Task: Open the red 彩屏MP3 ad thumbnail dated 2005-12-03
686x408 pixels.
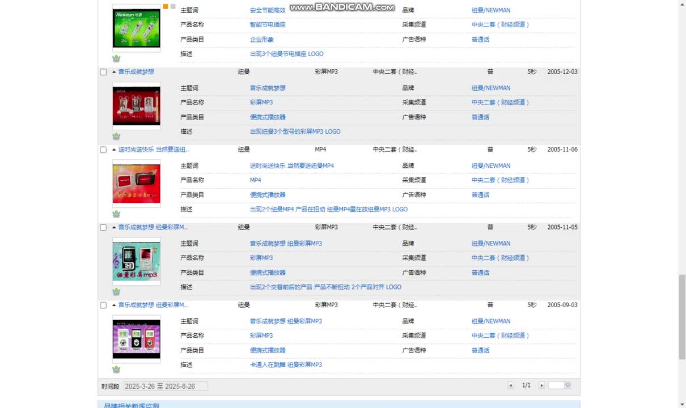Action: pos(136,106)
